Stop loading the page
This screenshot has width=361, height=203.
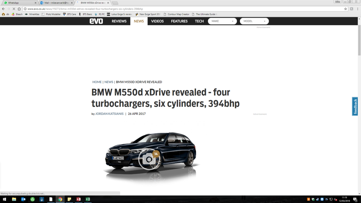(14, 9)
